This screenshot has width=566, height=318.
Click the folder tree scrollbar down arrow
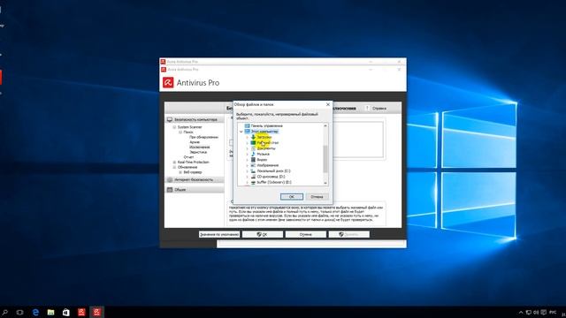325,183
